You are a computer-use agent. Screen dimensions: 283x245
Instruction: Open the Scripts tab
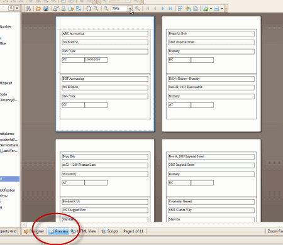click(110, 231)
